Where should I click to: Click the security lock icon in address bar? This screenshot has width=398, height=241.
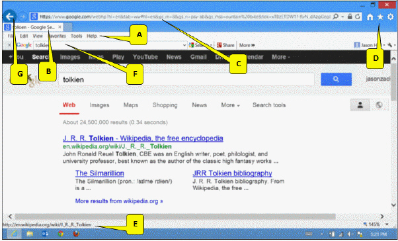(x=350, y=17)
